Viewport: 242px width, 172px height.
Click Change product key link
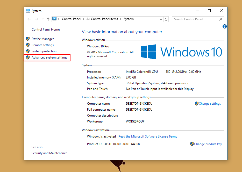(x=208, y=144)
